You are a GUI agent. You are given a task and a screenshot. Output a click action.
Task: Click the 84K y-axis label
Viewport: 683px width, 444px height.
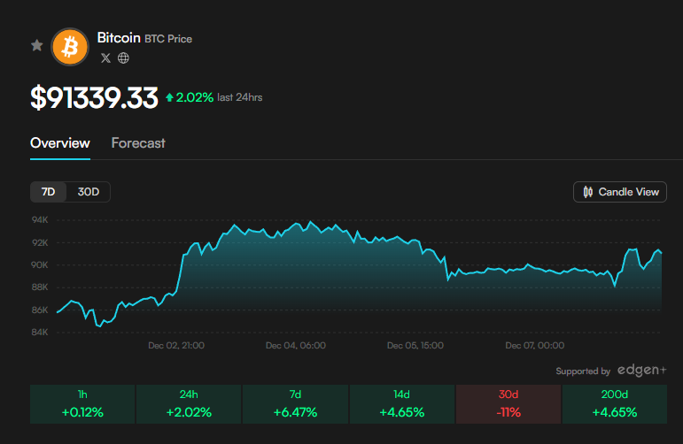coord(40,333)
